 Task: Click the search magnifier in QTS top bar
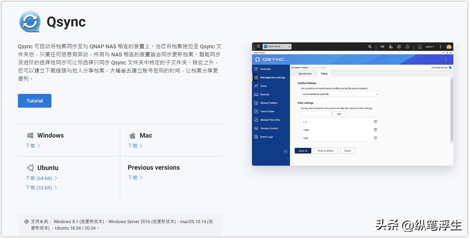(370, 47)
